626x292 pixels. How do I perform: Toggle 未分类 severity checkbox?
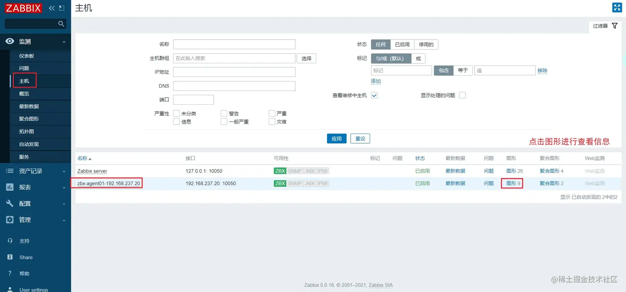coord(176,113)
